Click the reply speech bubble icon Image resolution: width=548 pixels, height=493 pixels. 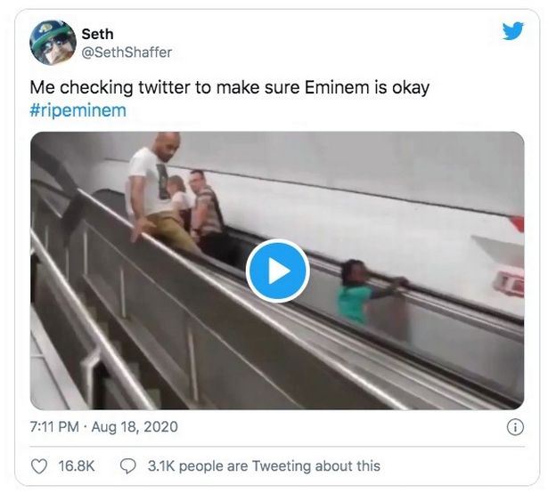click(x=128, y=466)
